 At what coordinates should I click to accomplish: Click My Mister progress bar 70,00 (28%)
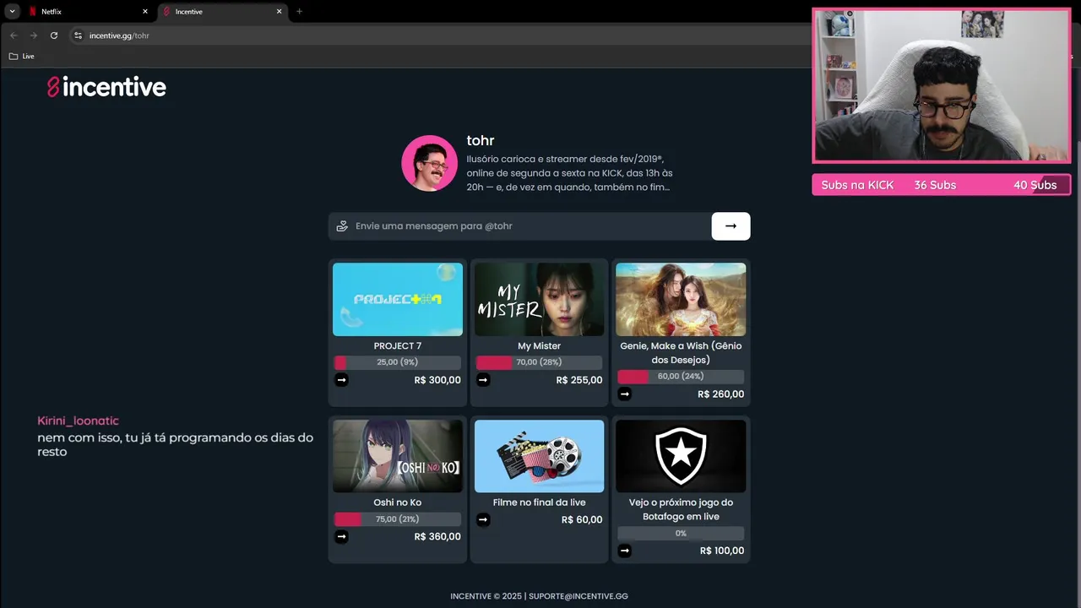click(x=539, y=362)
